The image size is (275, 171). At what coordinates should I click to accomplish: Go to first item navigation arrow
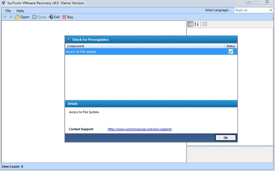pyautogui.click(x=5, y=17)
